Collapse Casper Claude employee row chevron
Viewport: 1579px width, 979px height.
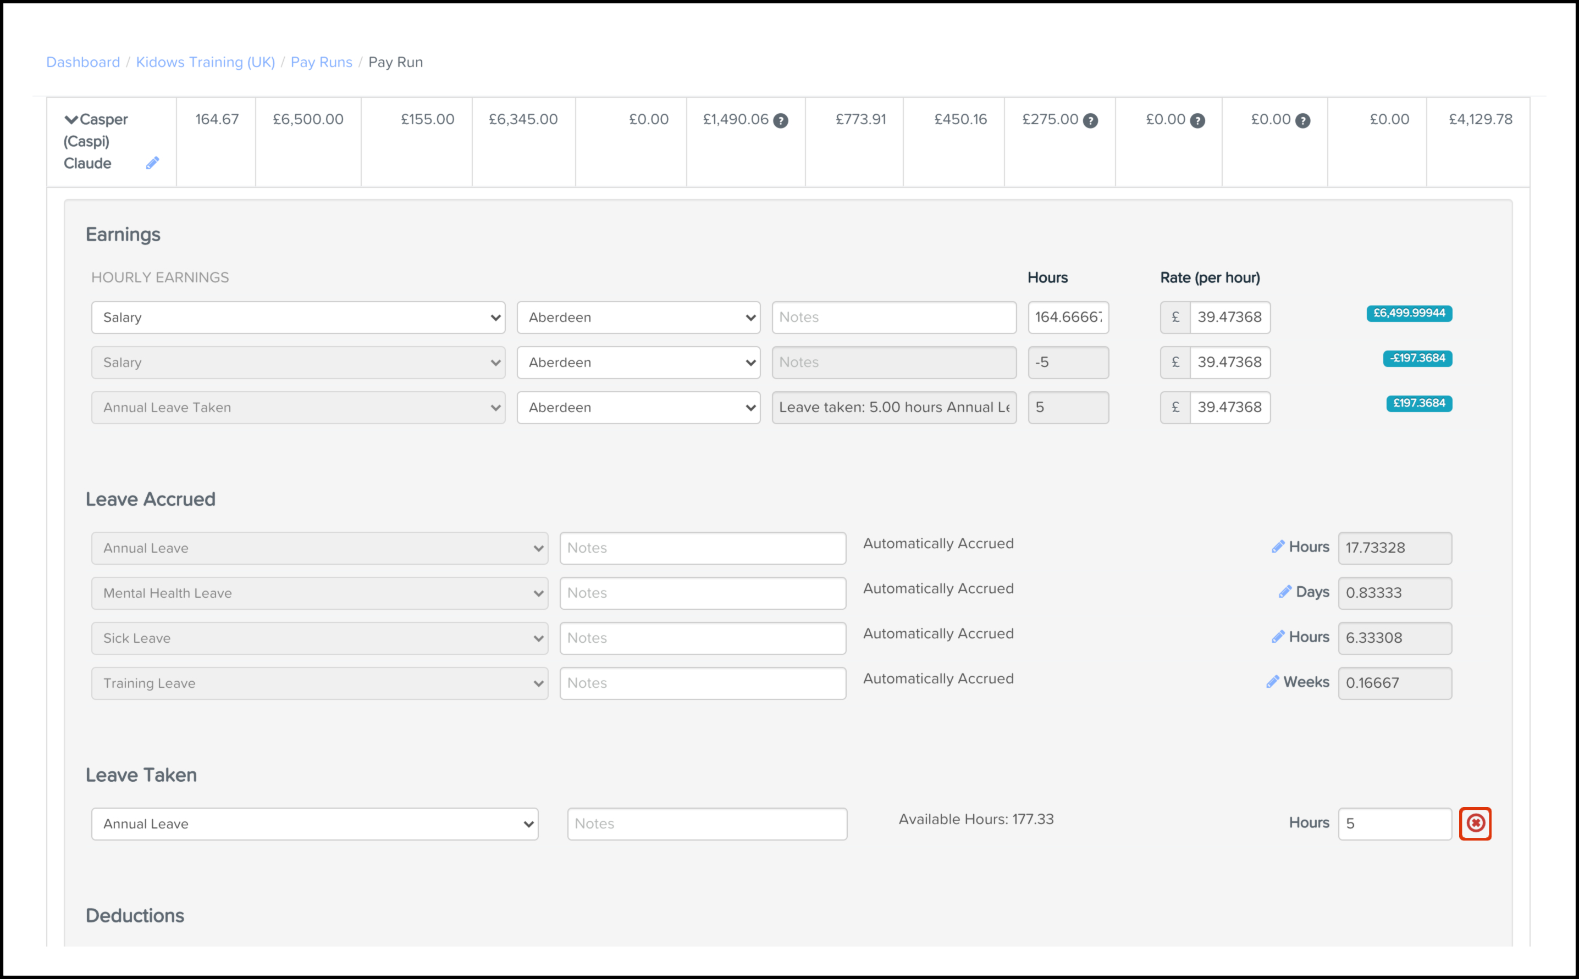(x=71, y=120)
